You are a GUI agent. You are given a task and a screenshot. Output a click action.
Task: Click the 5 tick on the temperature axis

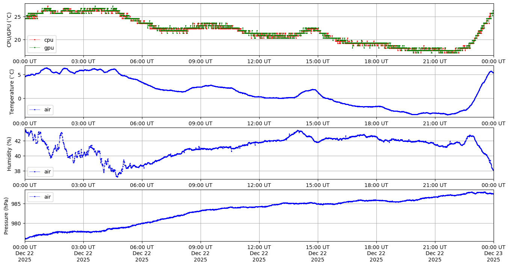20,75
